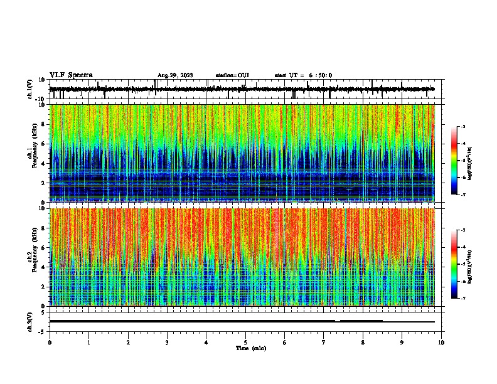The height and width of the screenshot is (384, 497).
Task: Click the ch.3 voltage trace line
Action: [242, 321]
